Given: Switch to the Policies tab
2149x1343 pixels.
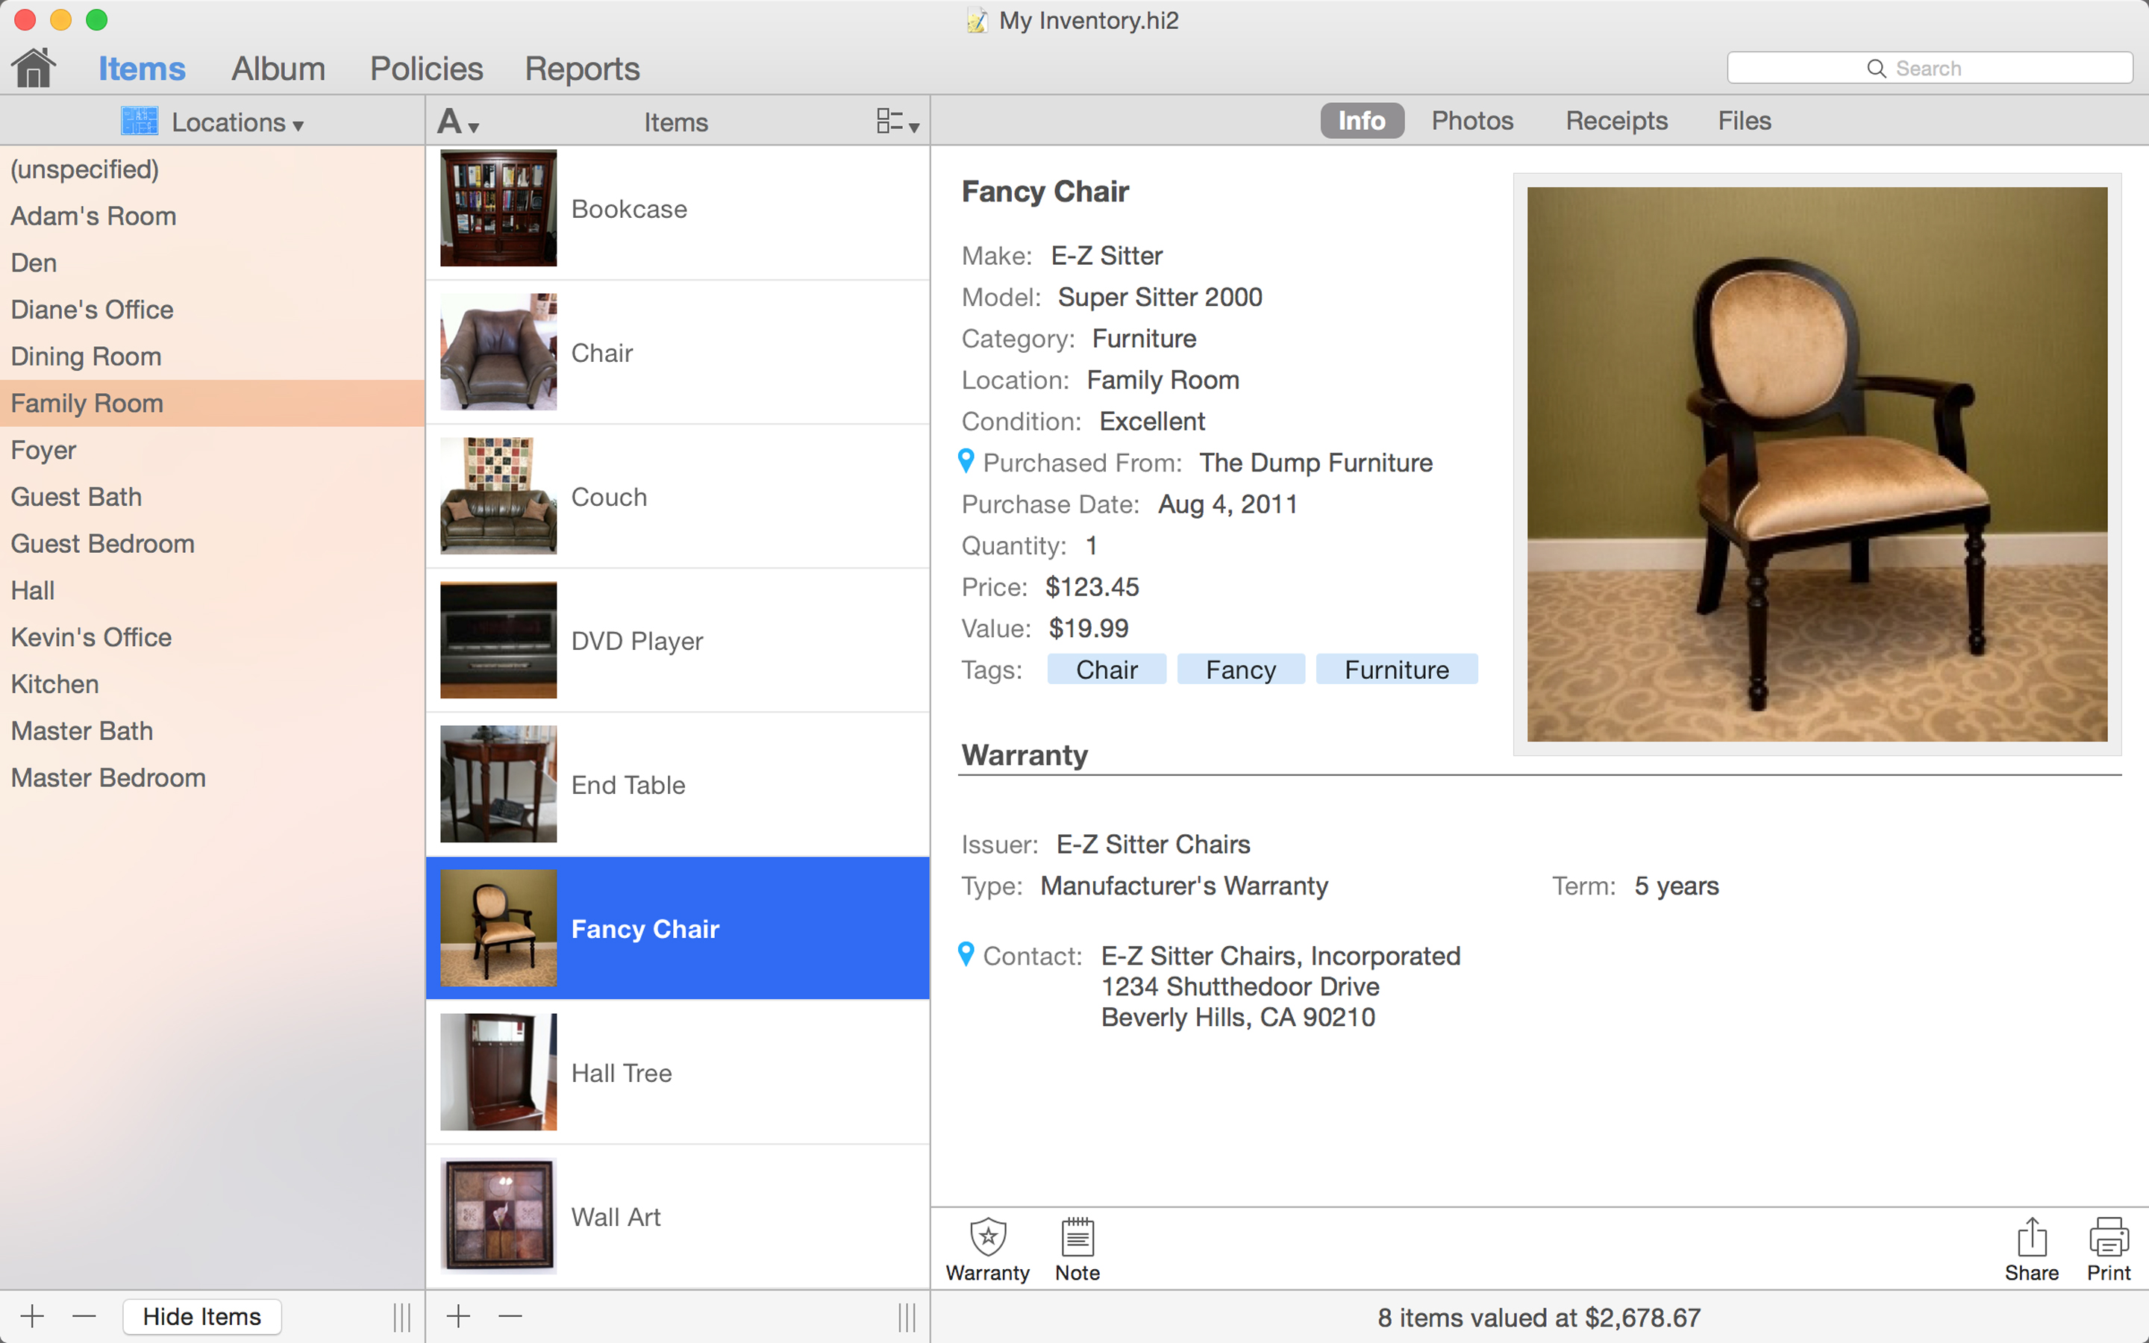Looking at the screenshot, I should 426,69.
